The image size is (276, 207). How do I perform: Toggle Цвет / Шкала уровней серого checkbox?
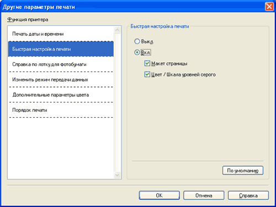[x=147, y=74]
